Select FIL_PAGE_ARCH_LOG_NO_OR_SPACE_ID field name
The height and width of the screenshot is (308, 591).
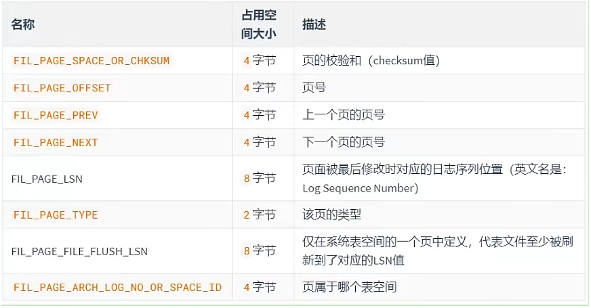(x=118, y=288)
